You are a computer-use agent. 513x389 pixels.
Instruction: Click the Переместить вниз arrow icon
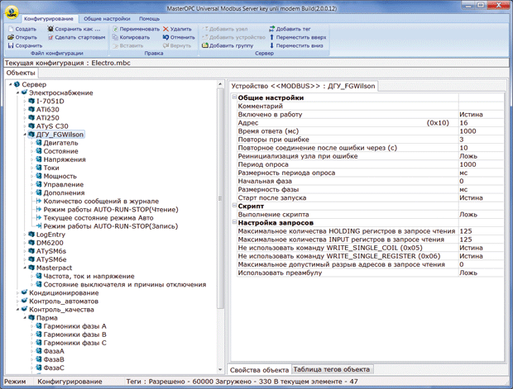click(x=272, y=45)
